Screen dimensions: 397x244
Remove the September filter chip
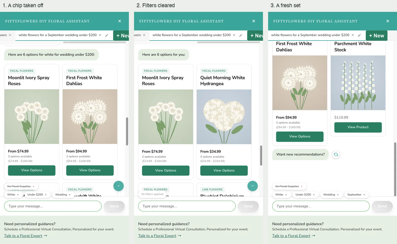(x=364, y=195)
